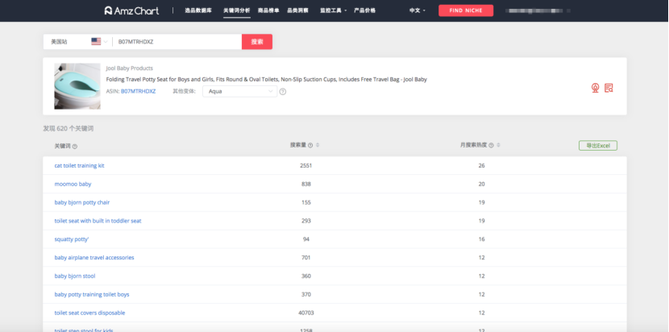The width and height of the screenshot is (669, 332).
Task: Click monthly heat value 26
Action: tap(482, 165)
